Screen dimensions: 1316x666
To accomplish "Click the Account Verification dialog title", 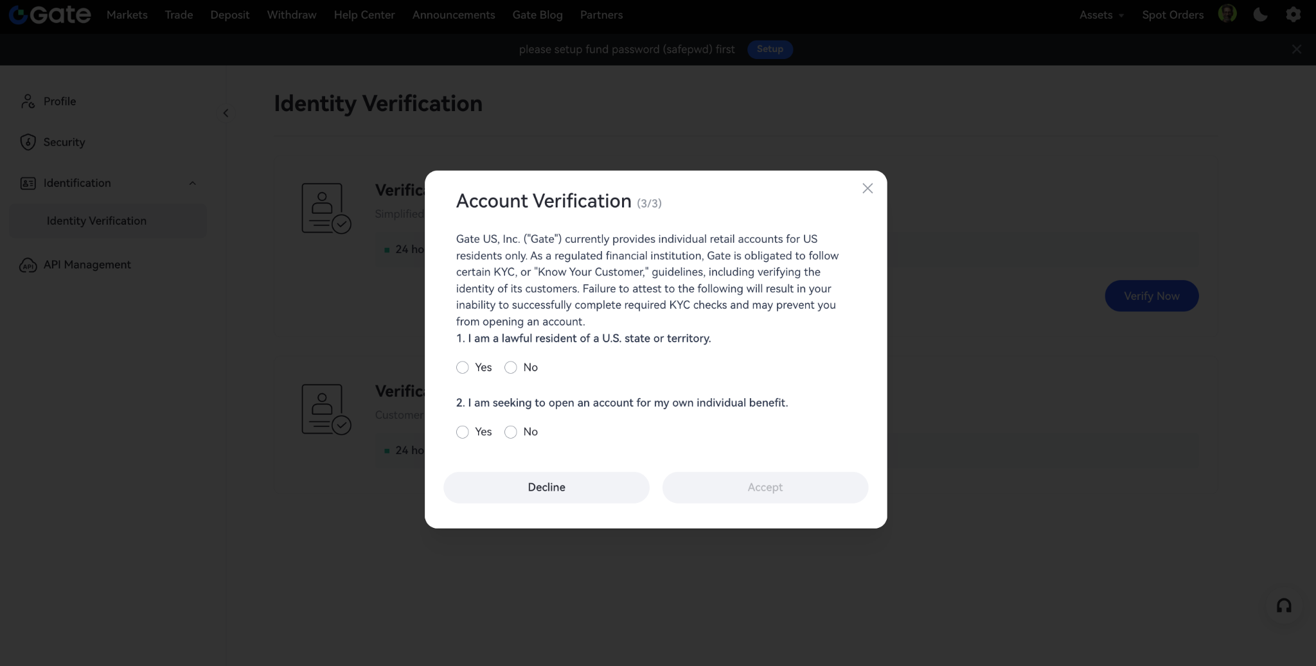I will pyautogui.click(x=544, y=201).
